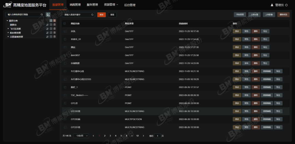295x144 pixels.
Task: Click the edit icon beside the category filter
Action: coord(48,14)
